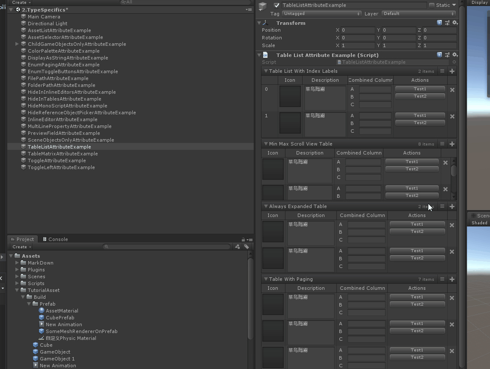Open the Tag dropdown showing Untagged
The image size is (490, 369).
(x=321, y=14)
